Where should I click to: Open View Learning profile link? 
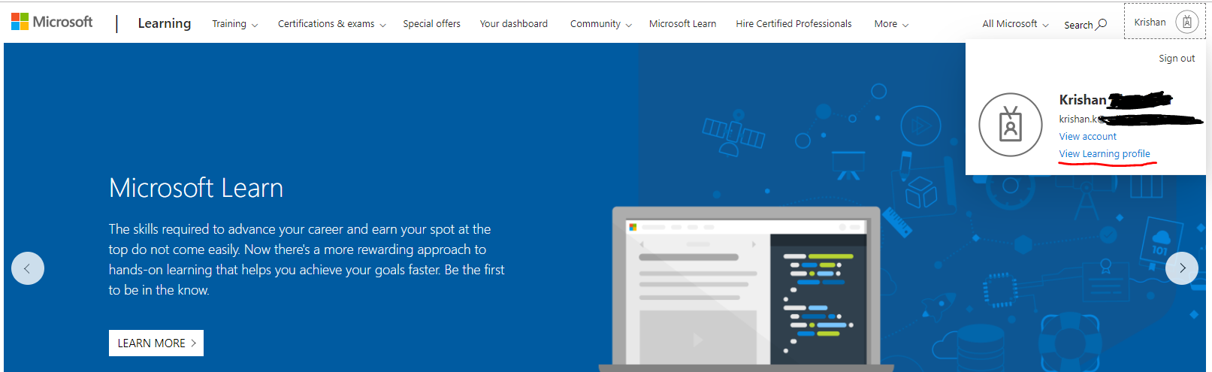click(1105, 154)
